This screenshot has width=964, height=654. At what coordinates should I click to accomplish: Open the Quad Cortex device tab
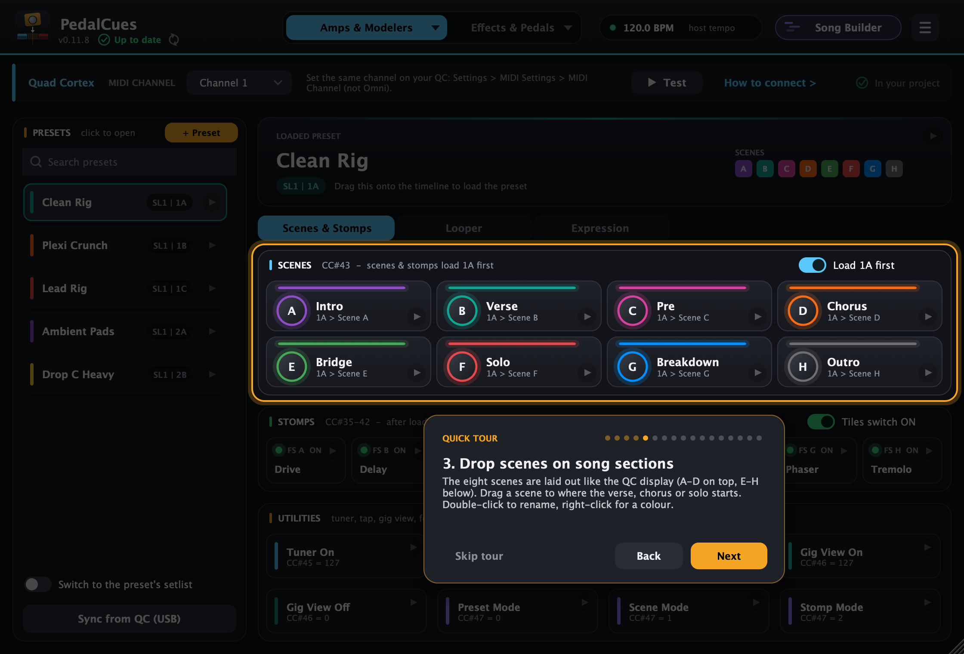61,83
